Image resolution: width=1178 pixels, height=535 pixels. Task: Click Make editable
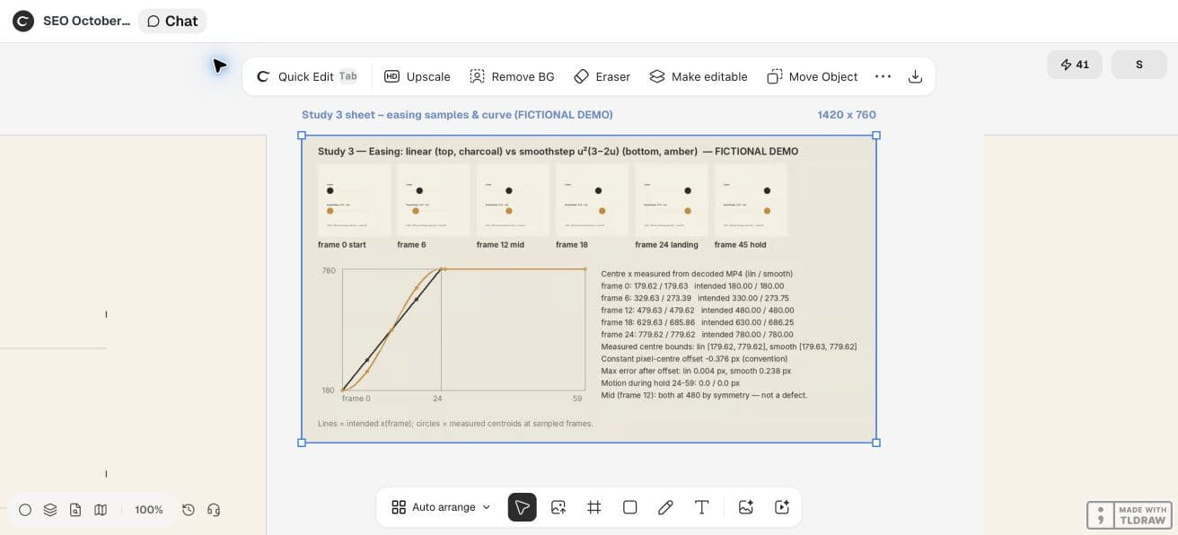(698, 76)
